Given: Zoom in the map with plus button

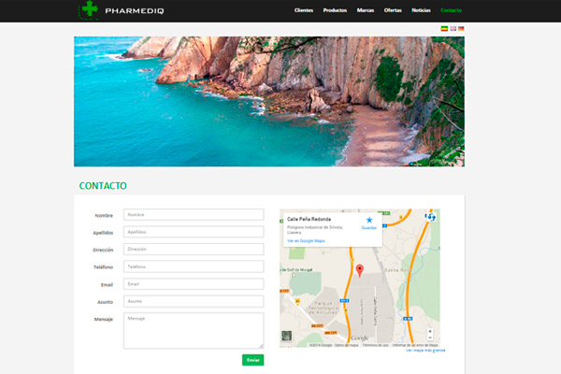Looking at the screenshot, I should [430, 331].
